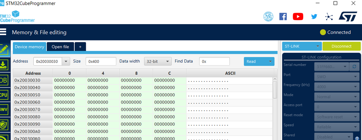Click the column C header
This screenshot has width=362, height=140.
coord(170,73)
